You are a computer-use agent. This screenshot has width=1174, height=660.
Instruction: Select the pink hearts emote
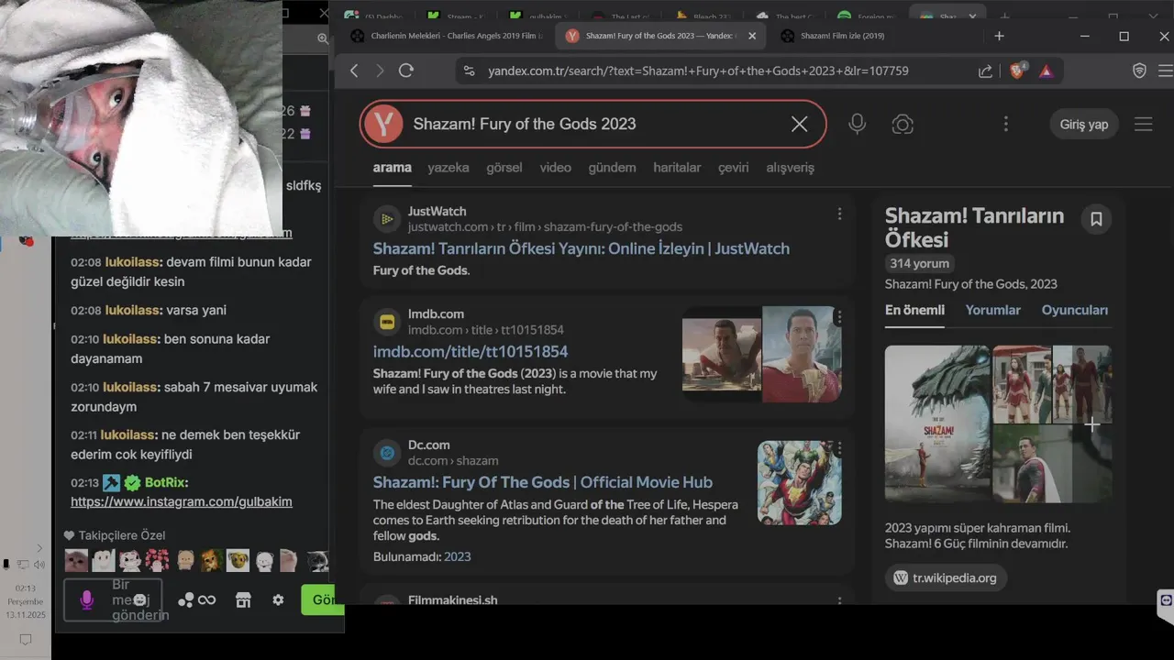157,559
